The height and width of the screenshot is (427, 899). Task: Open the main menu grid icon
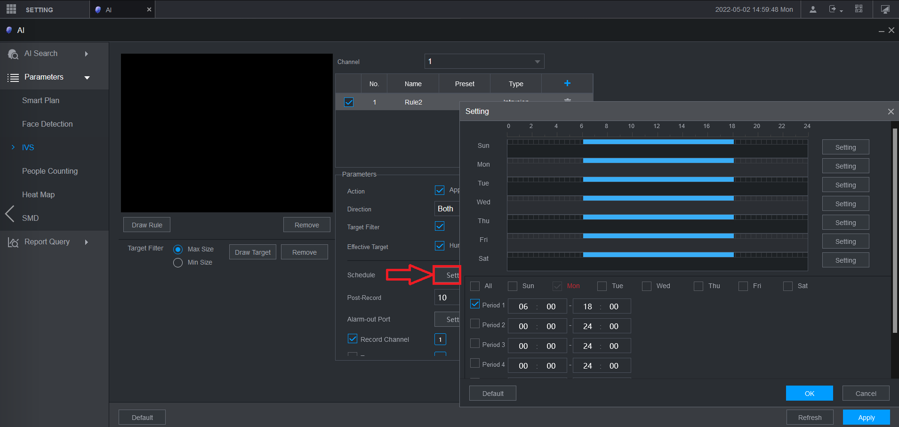click(x=11, y=9)
